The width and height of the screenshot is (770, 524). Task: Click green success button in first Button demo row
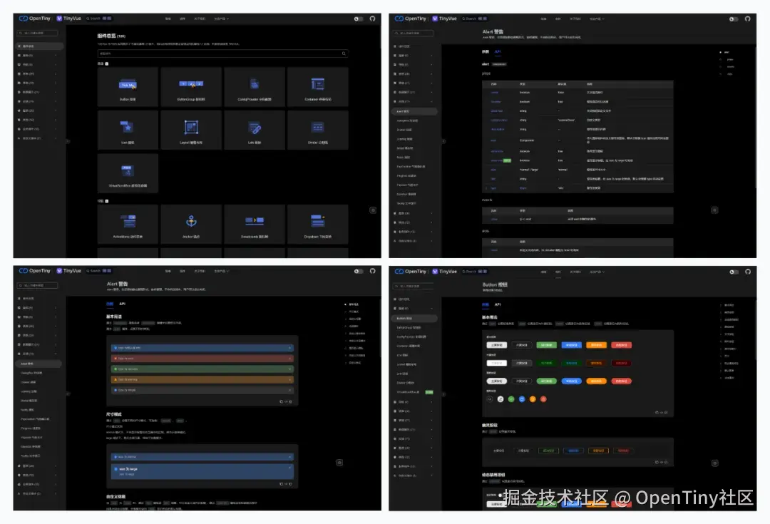(x=547, y=345)
